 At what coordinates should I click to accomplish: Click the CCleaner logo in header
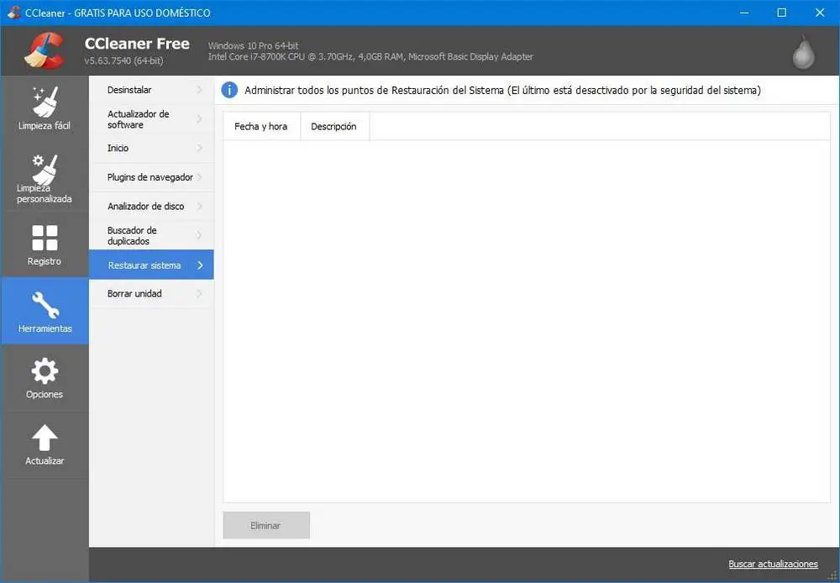(x=45, y=51)
